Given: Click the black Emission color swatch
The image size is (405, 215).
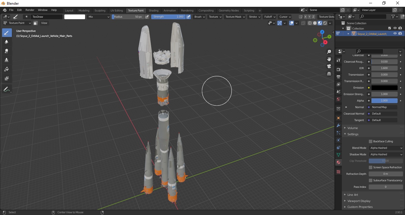Looking at the screenshot, I should point(384,88).
